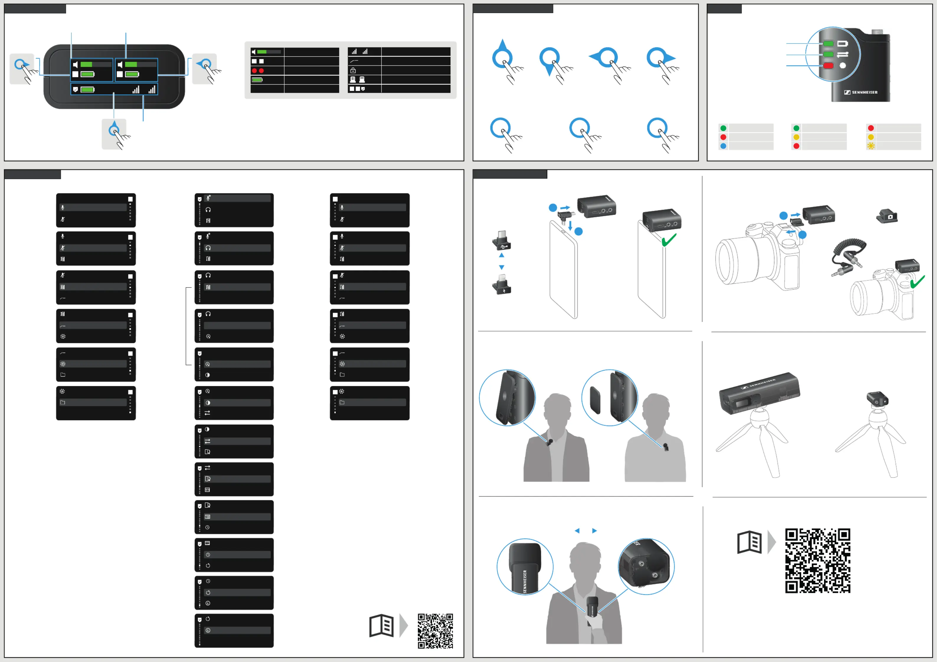Click the battery outline icon beside top LED
This screenshot has width=937, height=662.
[x=842, y=44]
